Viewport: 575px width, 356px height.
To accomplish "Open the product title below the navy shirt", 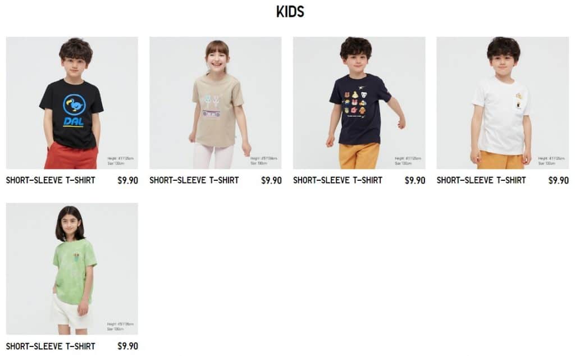I will (x=337, y=180).
